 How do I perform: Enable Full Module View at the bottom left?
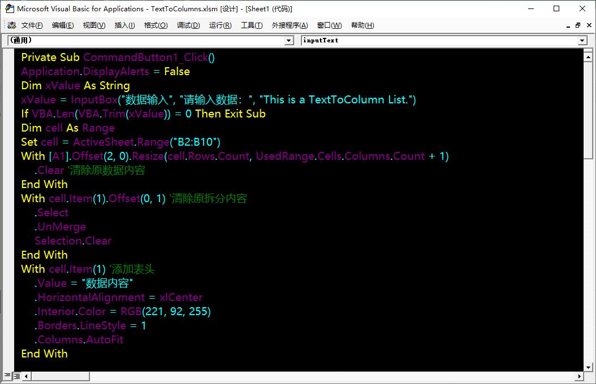coord(16,376)
